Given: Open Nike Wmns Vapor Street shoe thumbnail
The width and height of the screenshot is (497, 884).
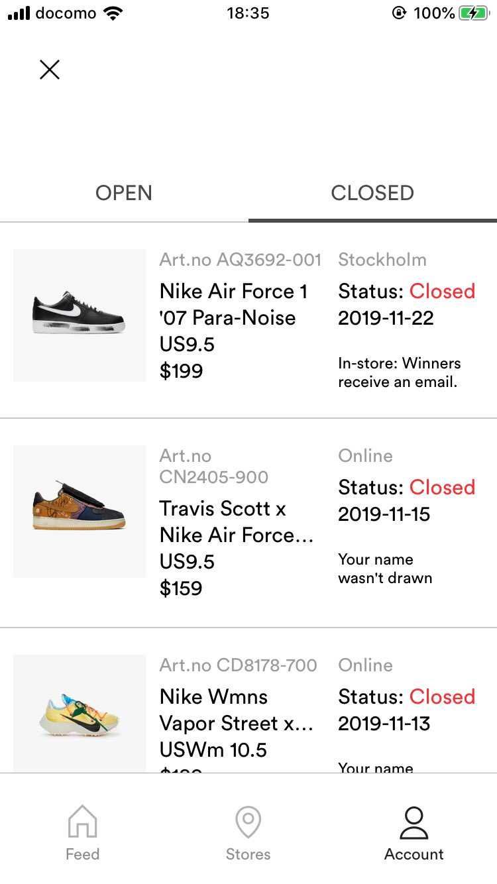Looking at the screenshot, I should pos(80,713).
